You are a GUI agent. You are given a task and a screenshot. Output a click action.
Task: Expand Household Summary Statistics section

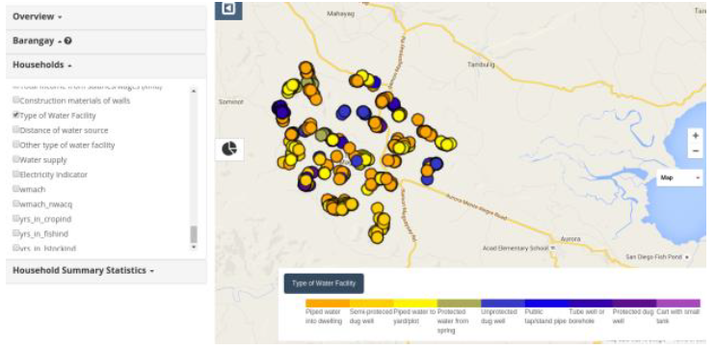106,271
